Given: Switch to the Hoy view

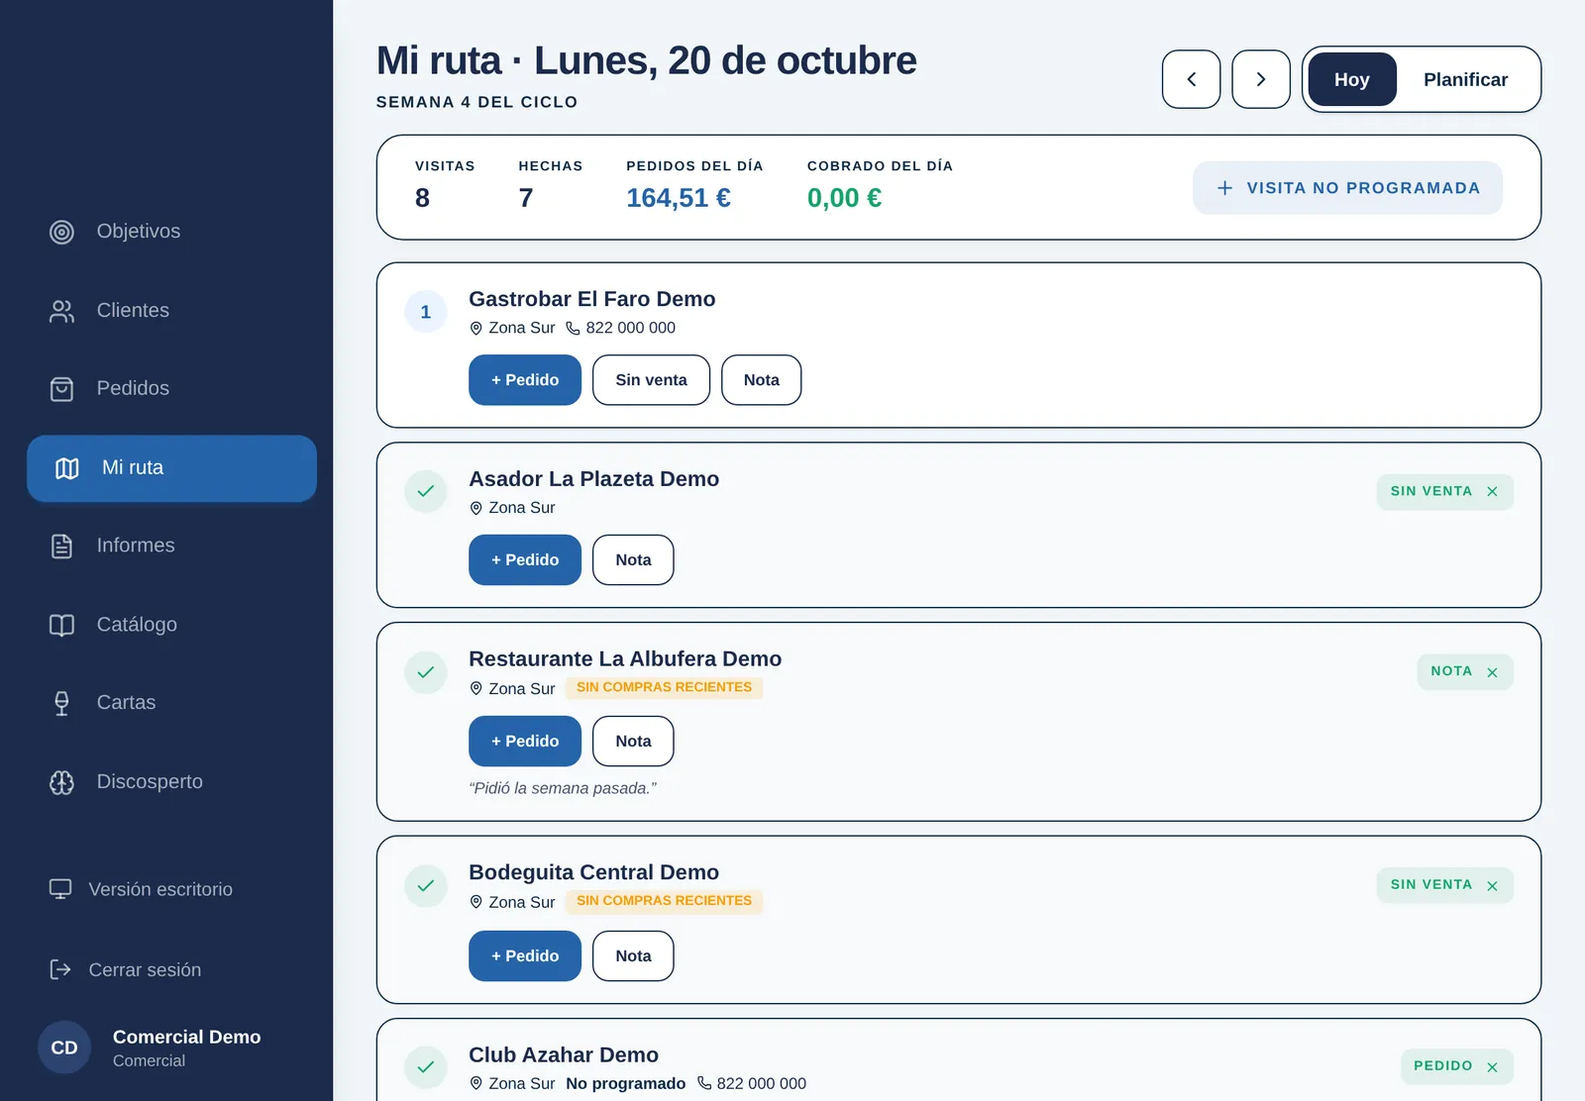Looking at the screenshot, I should click(x=1352, y=79).
